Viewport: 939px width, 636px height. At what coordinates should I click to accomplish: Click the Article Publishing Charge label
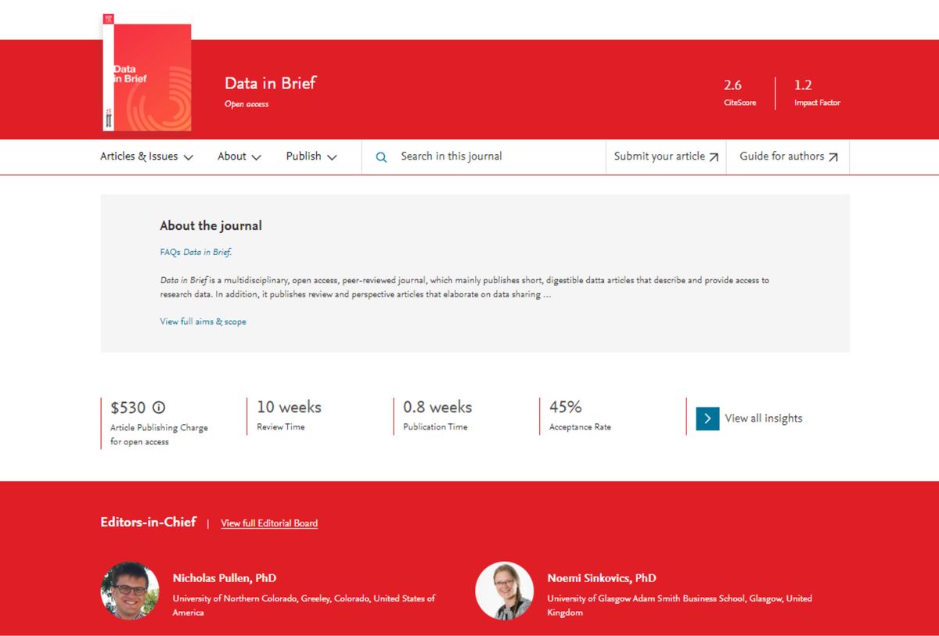(x=159, y=435)
